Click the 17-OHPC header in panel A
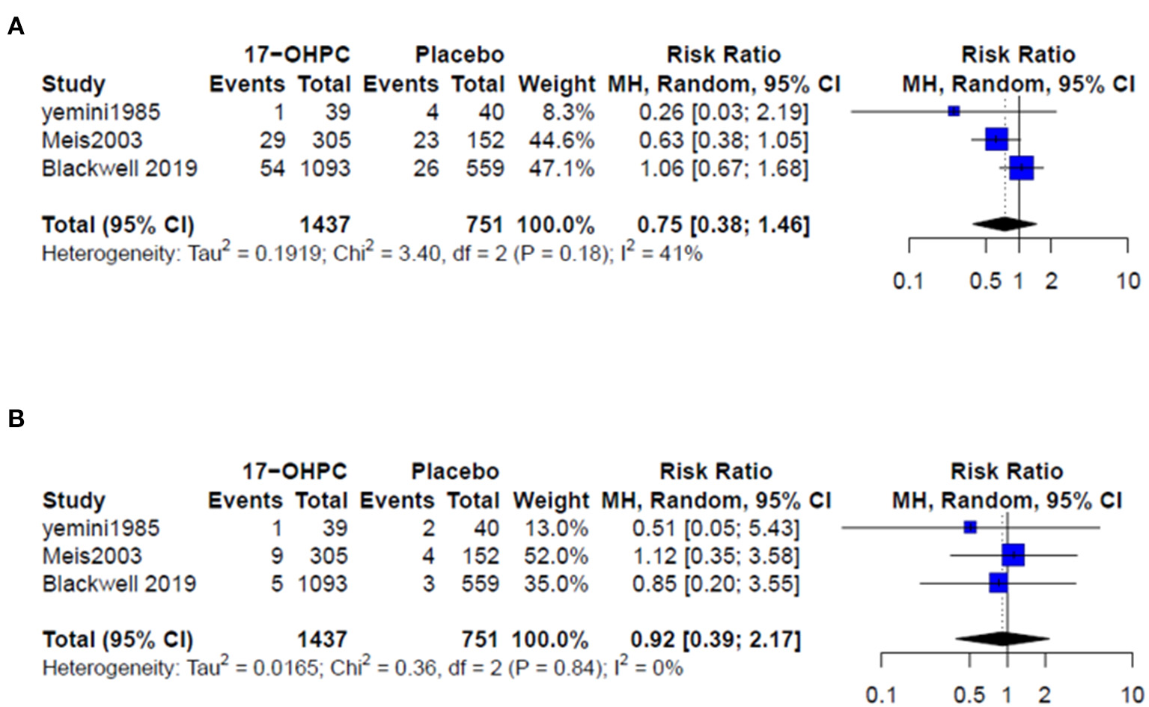 296,55
